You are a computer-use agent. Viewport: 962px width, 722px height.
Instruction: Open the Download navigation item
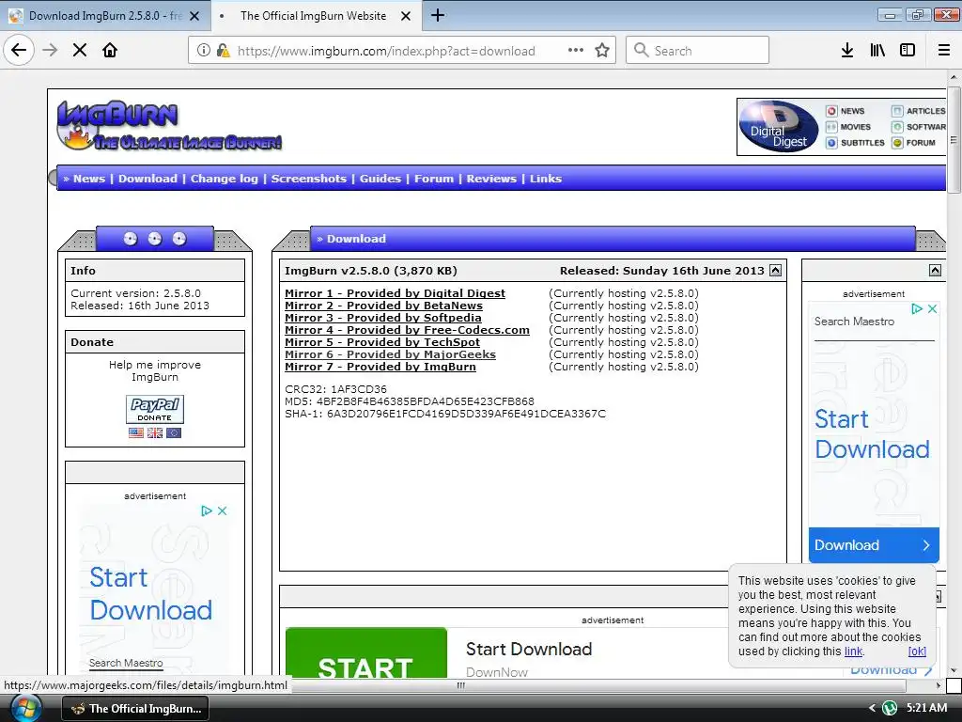click(147, 179)
